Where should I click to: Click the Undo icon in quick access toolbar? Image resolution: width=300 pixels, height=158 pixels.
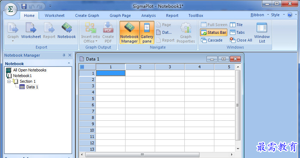tap(32, 6)
